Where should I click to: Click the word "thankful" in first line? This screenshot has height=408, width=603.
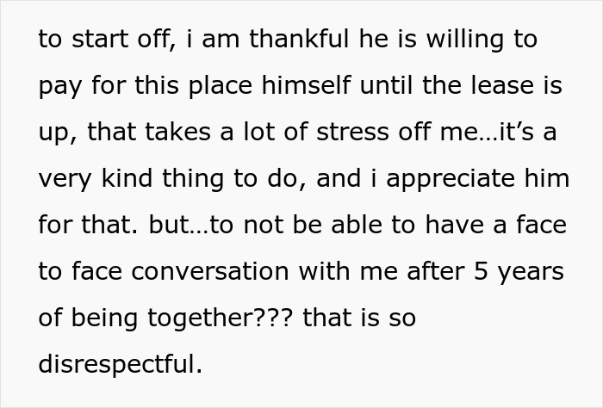tap(299, 39)
